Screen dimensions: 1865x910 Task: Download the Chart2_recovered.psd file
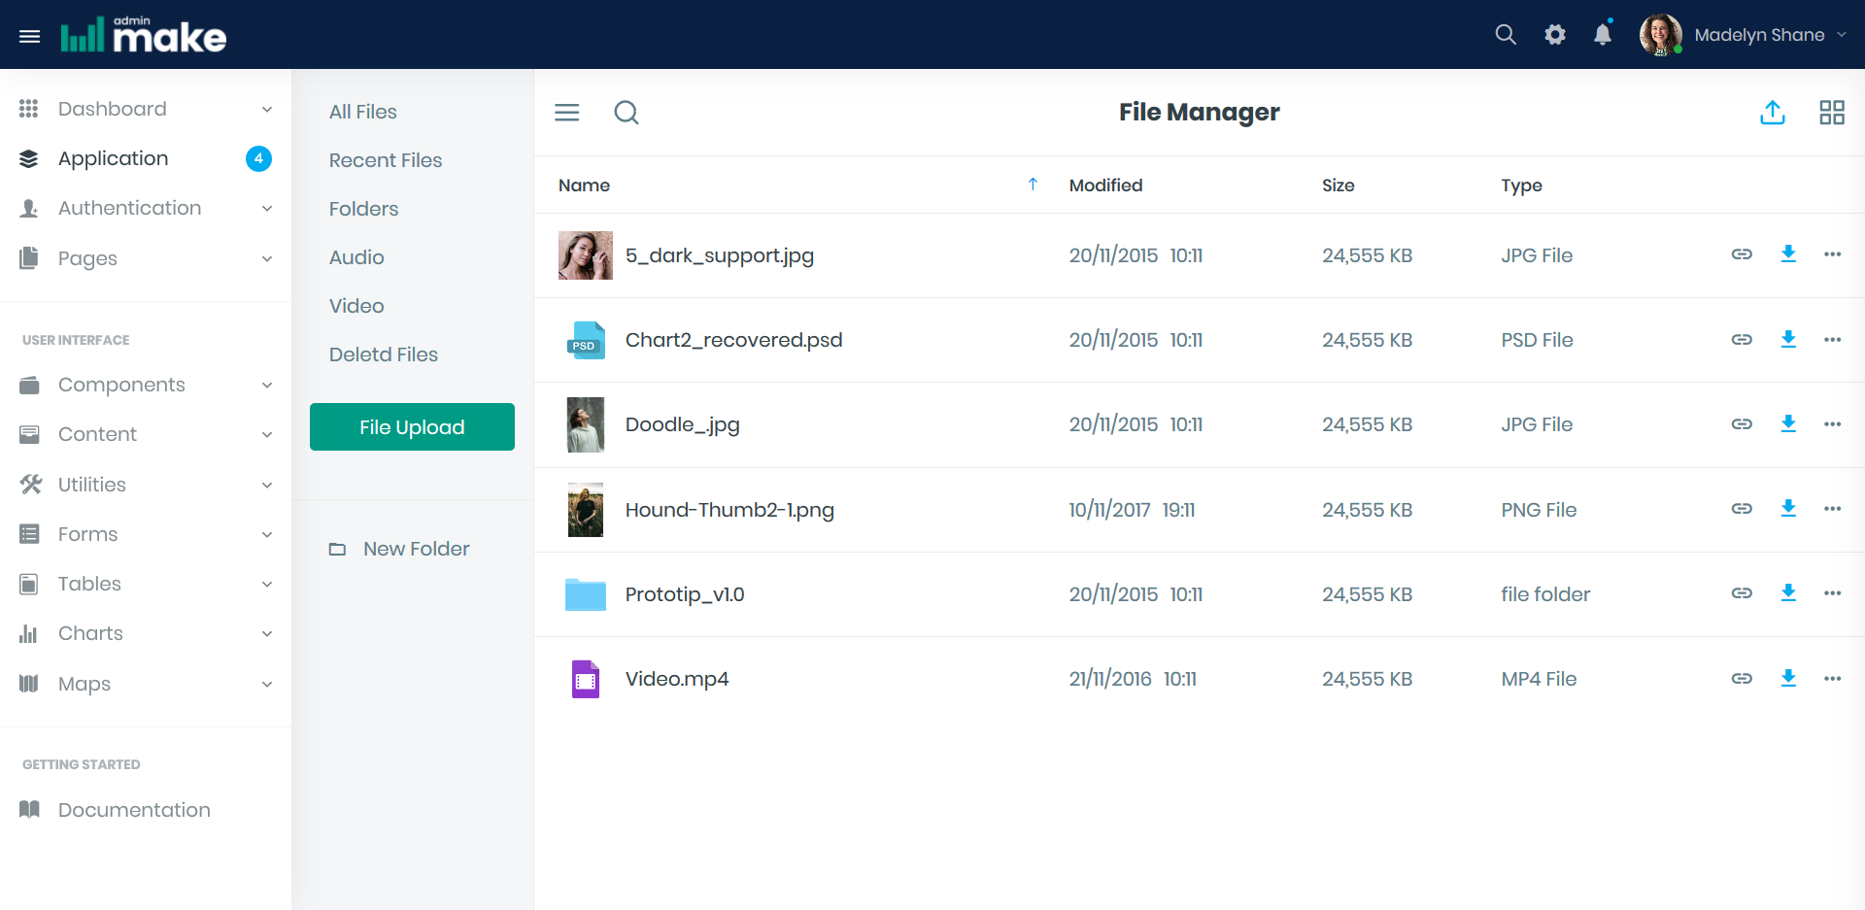[x=1788, y=339]
